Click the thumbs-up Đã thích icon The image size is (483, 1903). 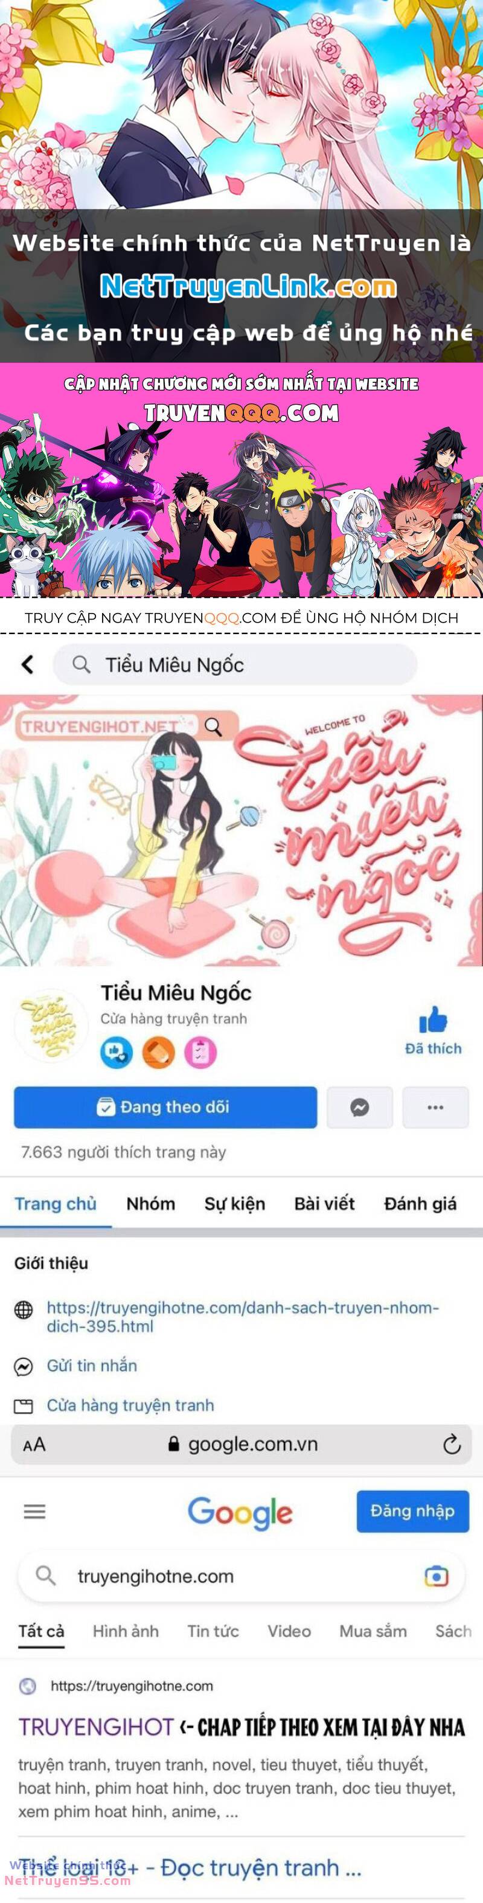pyautogui.click(x=433, y=1019)
